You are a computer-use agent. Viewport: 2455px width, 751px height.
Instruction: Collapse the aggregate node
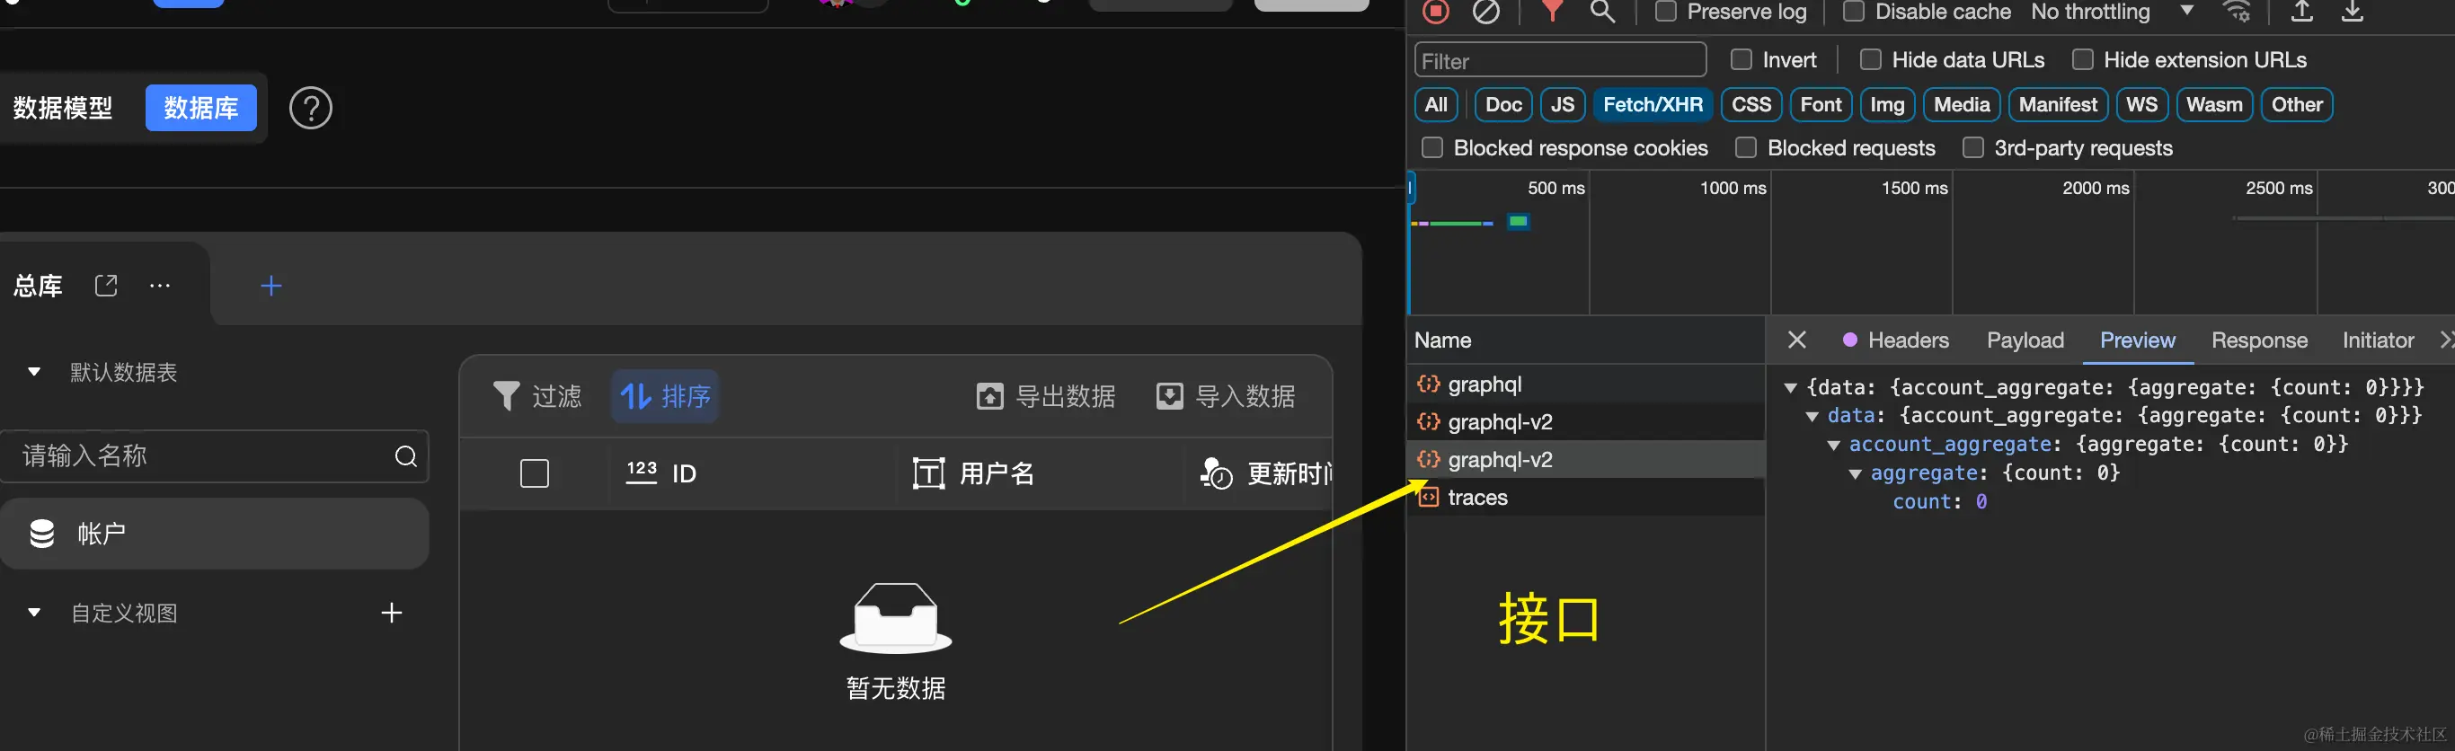[x=1855, y=473]
